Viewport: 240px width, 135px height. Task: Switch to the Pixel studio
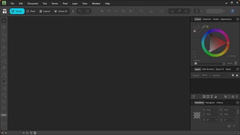(x=31, y=11)
